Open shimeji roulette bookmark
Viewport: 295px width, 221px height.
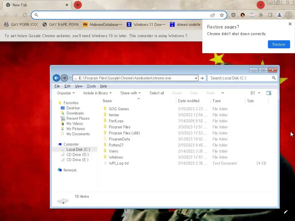pyautogui.click(x=185, y=24)
